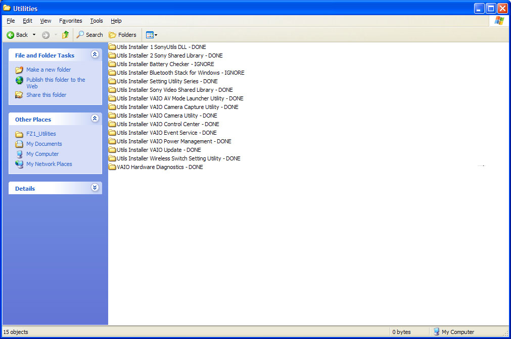Click the Share this folder icon
The width and height of the screenshot is (511, 339).
coord(19,95)
